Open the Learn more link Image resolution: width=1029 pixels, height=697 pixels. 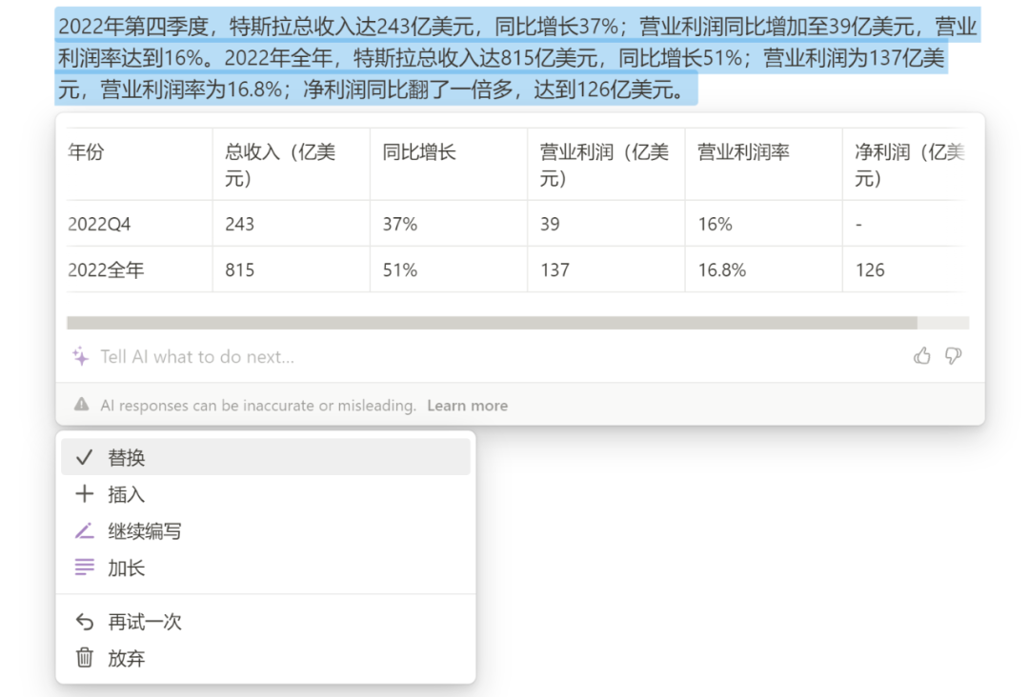tap(467, 406)
